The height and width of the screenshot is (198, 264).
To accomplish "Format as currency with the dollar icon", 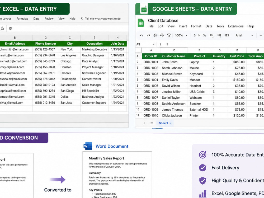I will point(195,35).
